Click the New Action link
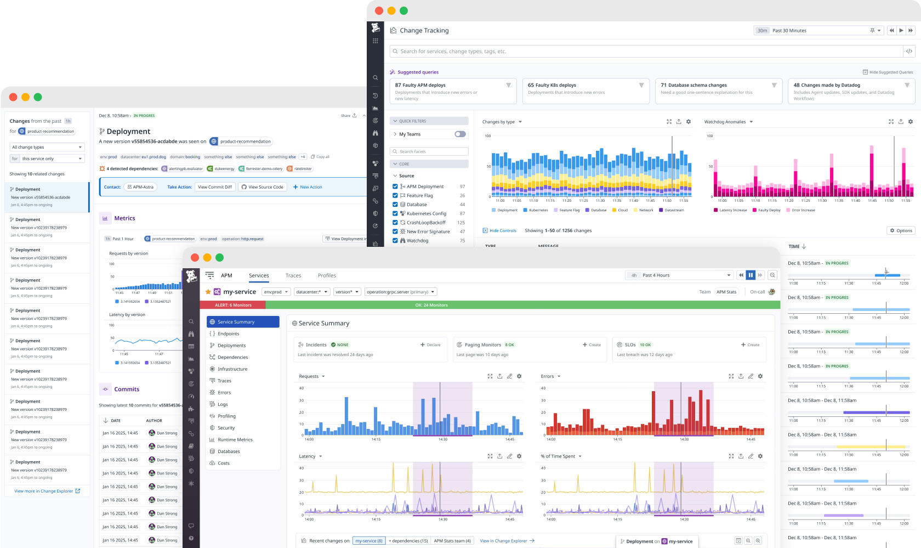 click(x=308, y=187)
